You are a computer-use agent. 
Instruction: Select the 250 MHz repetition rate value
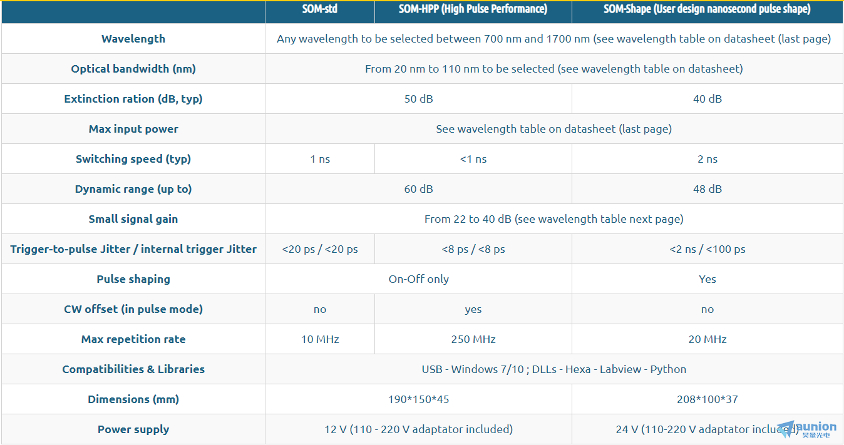473,339
